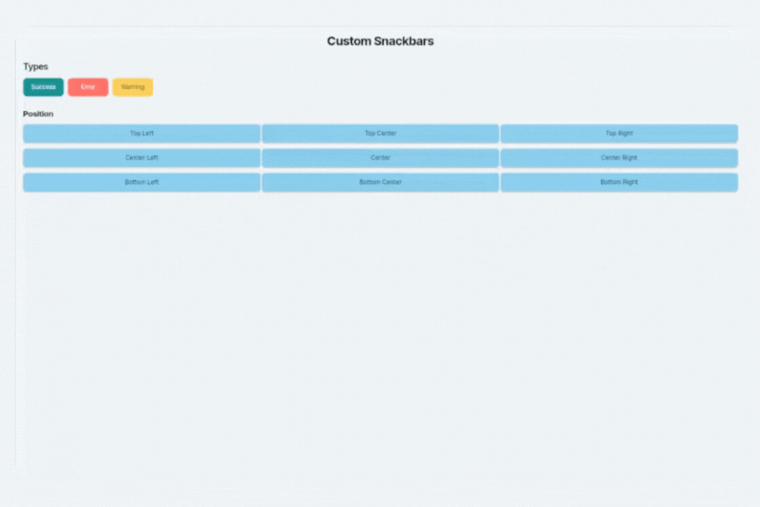The height and width of the screenshot is (507, 760).
Task: Click the Position section label
Action: (38, 114)
